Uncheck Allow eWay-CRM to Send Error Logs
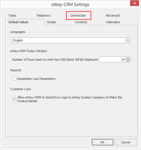 [x=14, y=99]
